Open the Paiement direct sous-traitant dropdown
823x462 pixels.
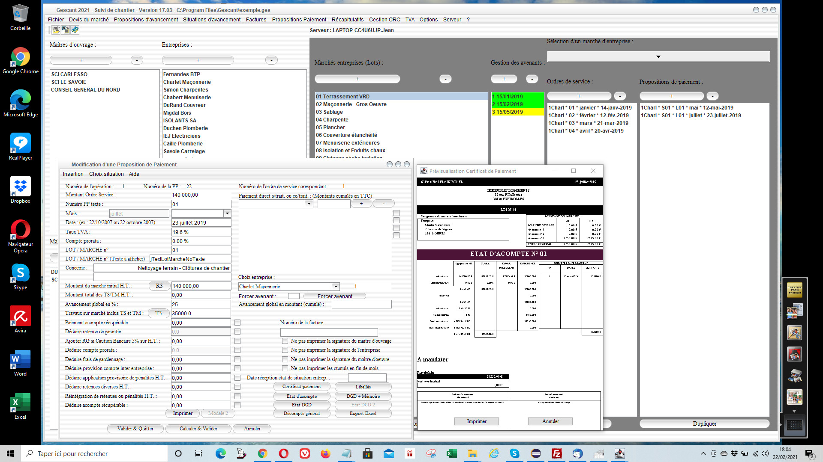[309, 204]
